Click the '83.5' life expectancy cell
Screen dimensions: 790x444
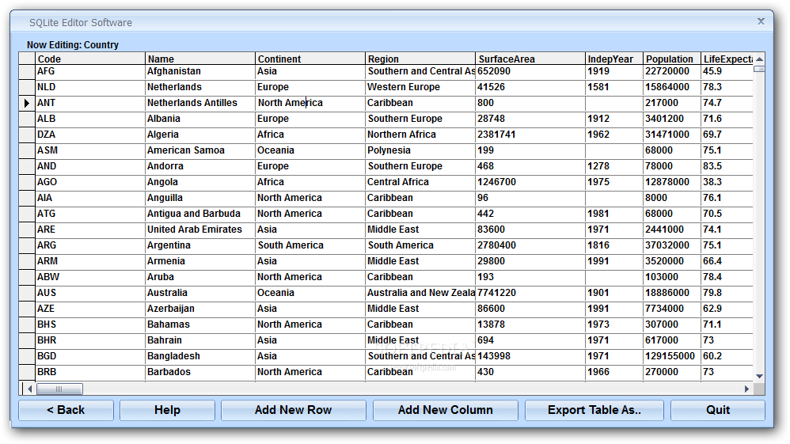click(x=727, y=166)
